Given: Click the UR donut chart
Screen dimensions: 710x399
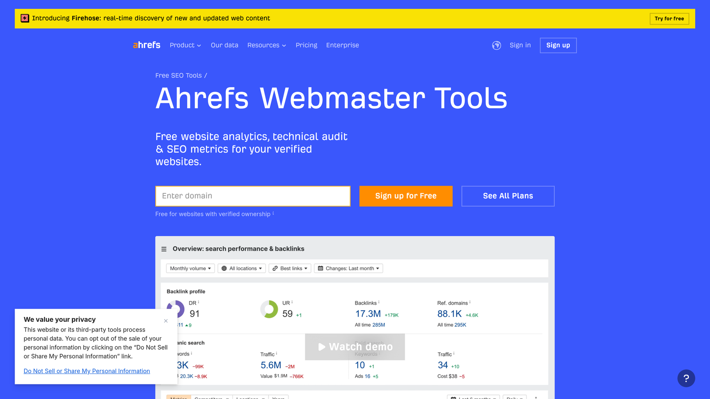Looking at the screenshot, I should [269, 309].
